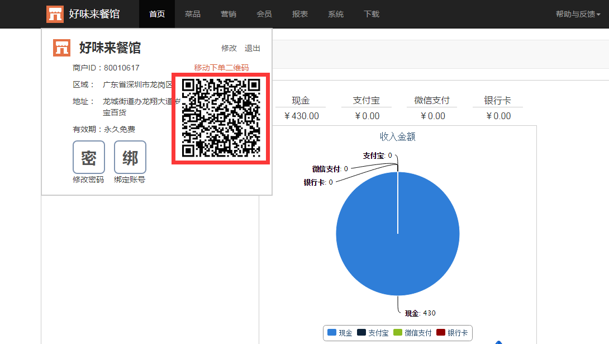Screen dimensions: 609x344
Task: Click the 现金 column header
Action: tap(301, 100)
